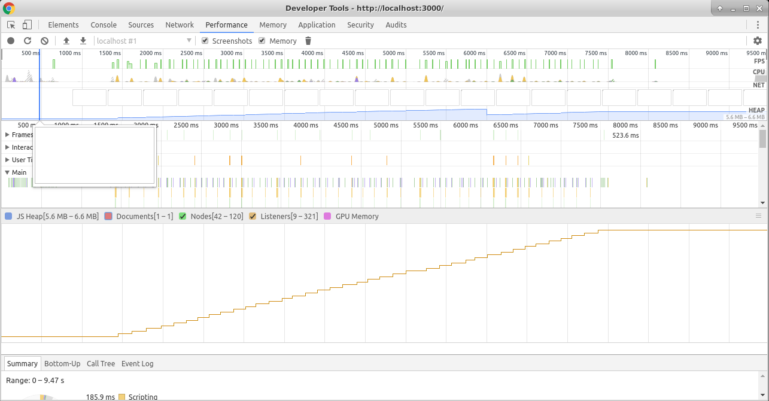Screen dimensions: 769x401
Task: Toggle the Nodes counter checkbox
Action: click(183, 216)
